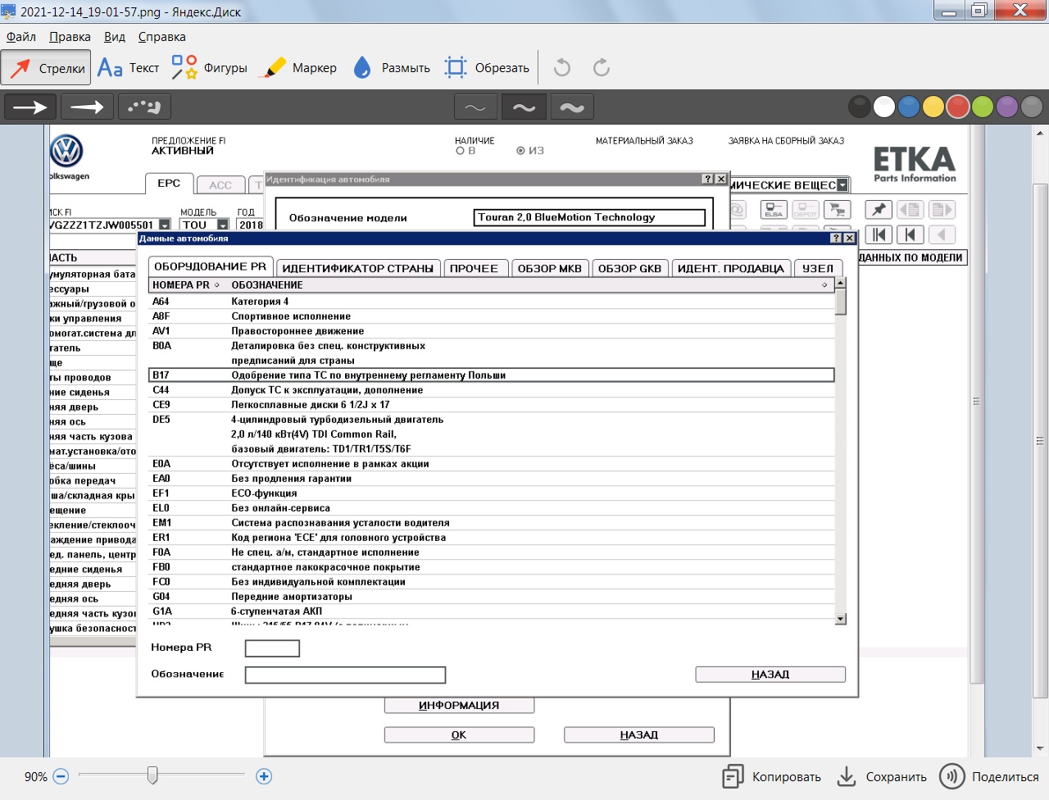Select the medium line thickness
1049x800 pixels.
click(x=524, y=107)
